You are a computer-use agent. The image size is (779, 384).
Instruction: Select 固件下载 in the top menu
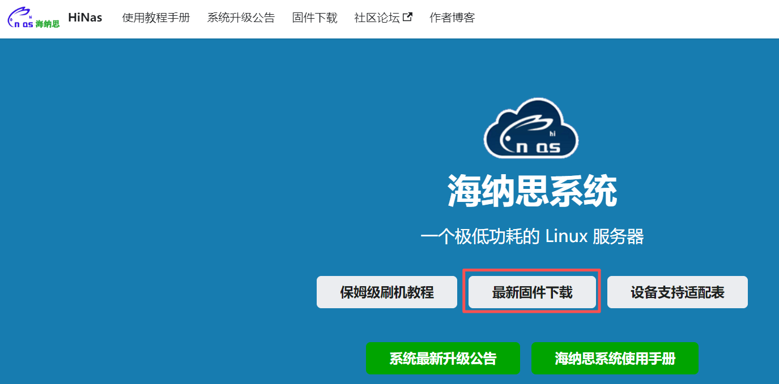tap(314, 18)
